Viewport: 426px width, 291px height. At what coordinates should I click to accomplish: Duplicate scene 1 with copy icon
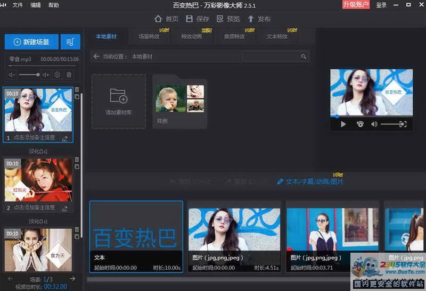(77, 97)
